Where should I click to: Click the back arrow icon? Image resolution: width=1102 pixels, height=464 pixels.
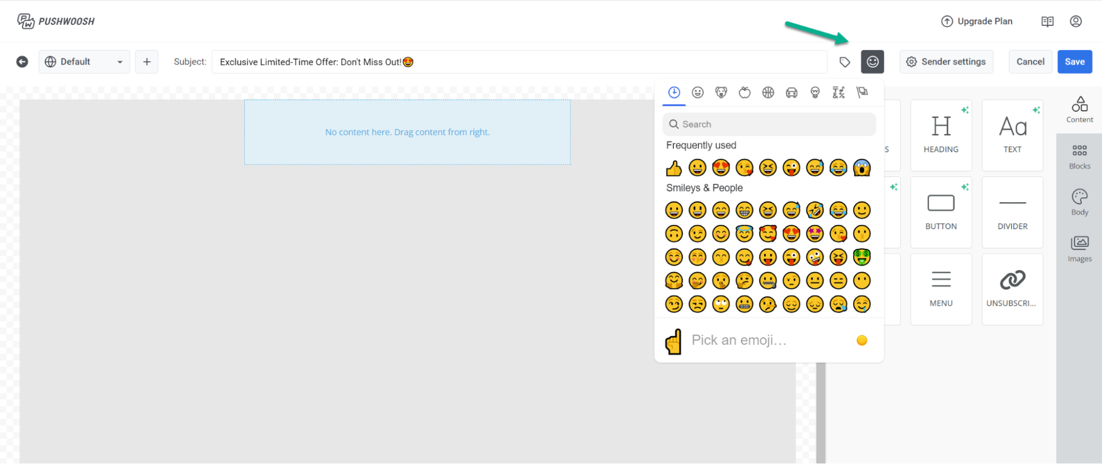coord(22,62)
